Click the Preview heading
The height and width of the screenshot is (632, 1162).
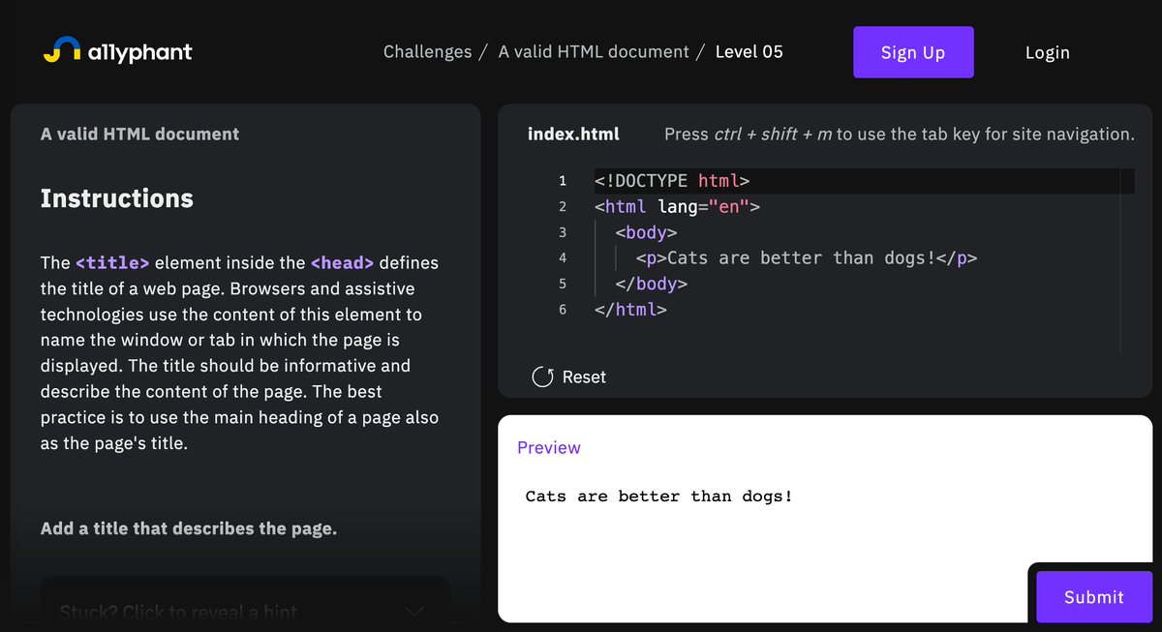click(x=548, y=447)
